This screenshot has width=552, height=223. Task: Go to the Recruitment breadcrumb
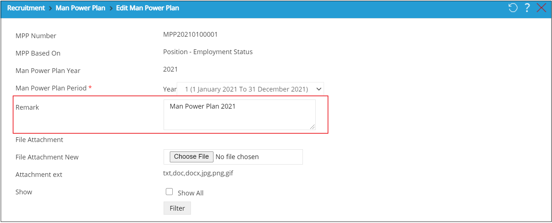[26, 8]
